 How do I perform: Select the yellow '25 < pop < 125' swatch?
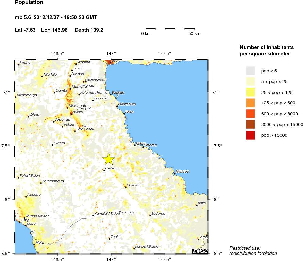tap(250, 92)
